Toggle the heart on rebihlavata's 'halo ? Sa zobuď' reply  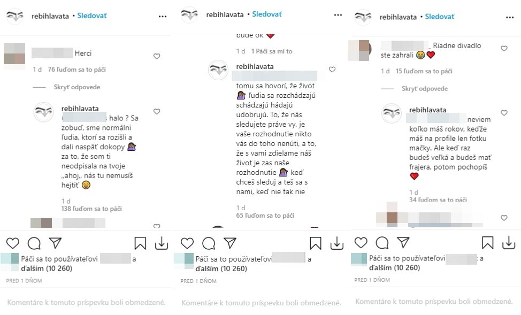(157, 111)
